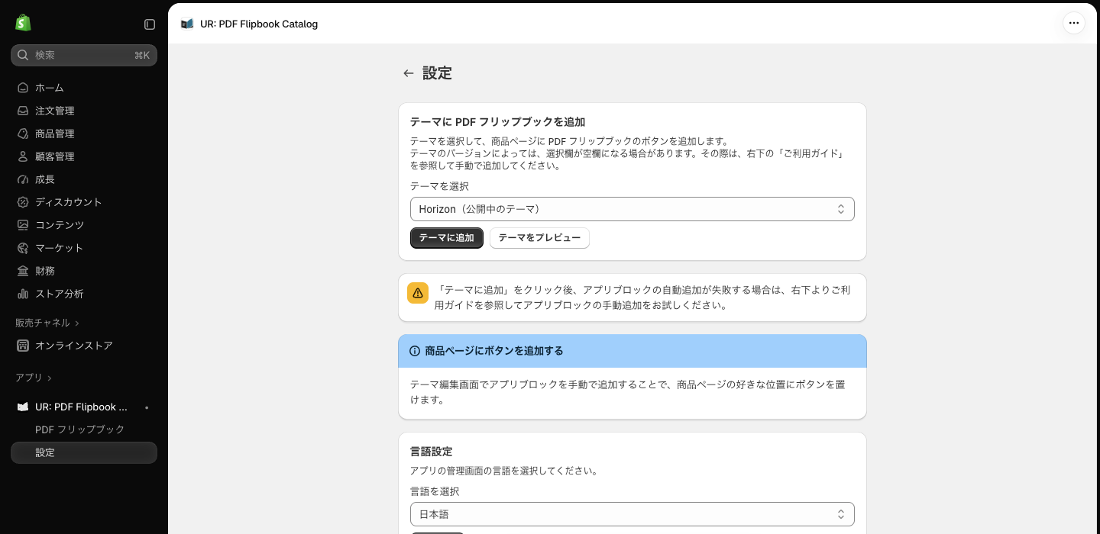Expand the アプリ section chevron
1100x534 pixels.
click(50, 378)
